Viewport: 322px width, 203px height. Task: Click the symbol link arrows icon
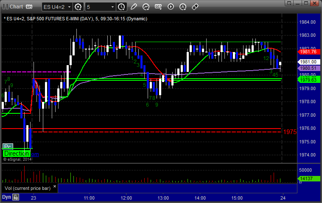[x=195, y=7]
